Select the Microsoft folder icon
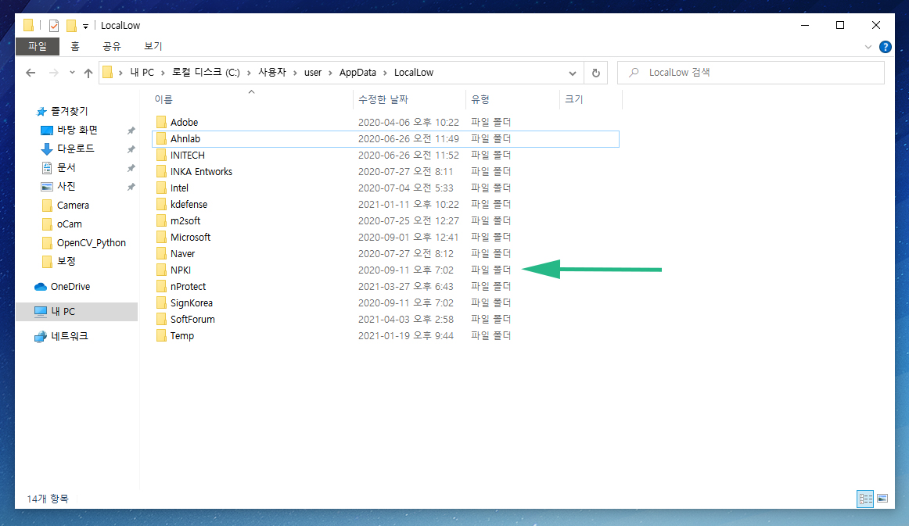The height and width of the screenshot is (526, 909). [161, 237]
